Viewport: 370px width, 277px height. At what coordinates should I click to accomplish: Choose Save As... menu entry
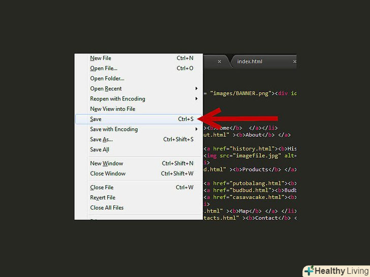coord(139,140)
